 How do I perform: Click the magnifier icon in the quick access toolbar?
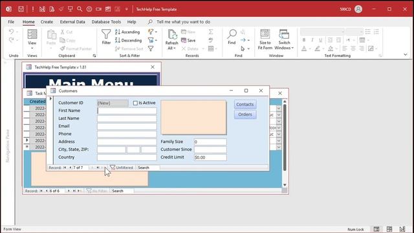point(80,9)
